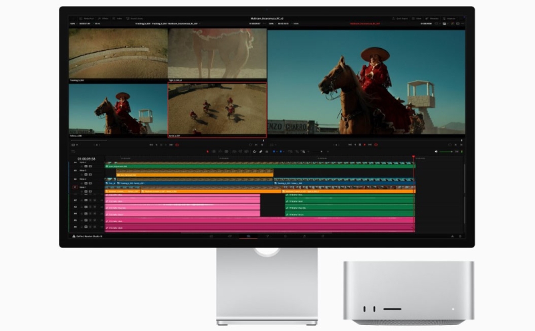Open source viewer zoom percentage dropdown

(x=72, y=23)
